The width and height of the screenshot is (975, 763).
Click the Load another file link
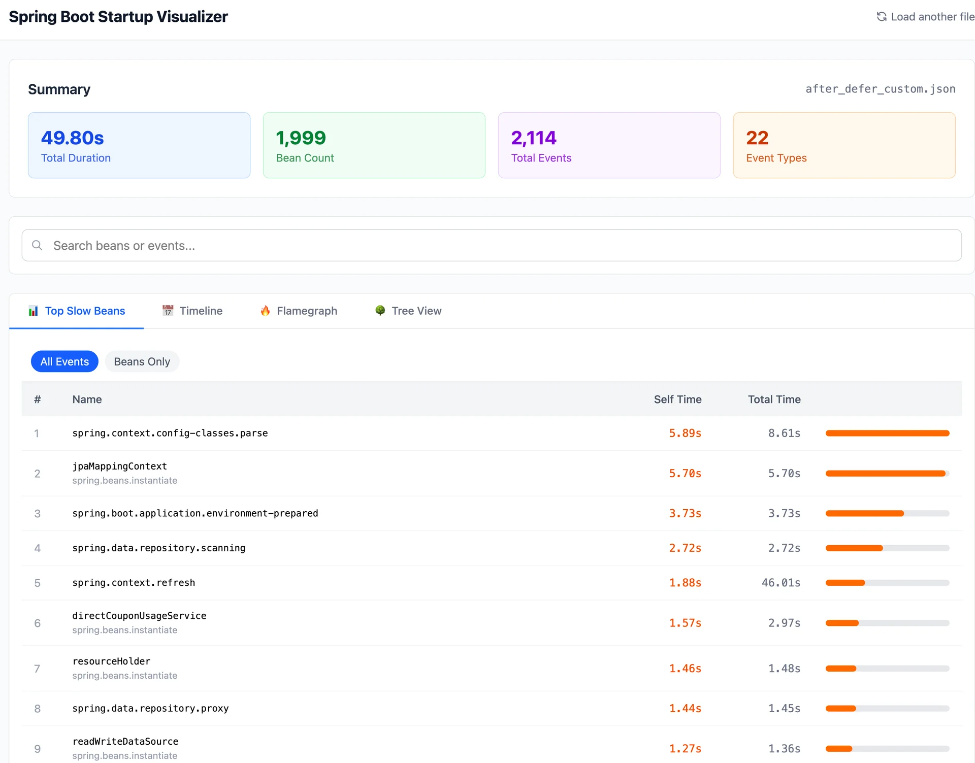click(932, 17)
